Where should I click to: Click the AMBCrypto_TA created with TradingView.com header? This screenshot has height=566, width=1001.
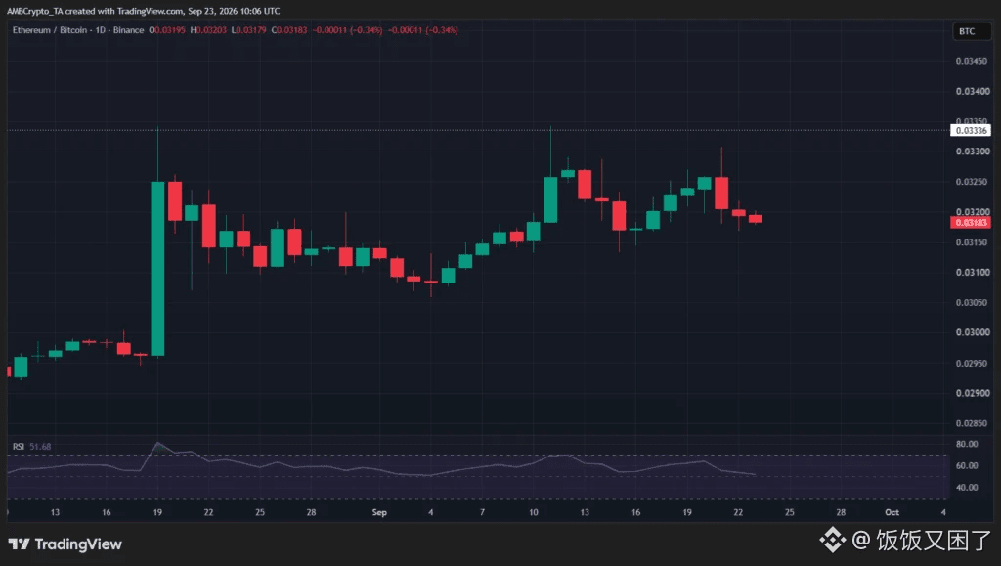click(143, 11)
